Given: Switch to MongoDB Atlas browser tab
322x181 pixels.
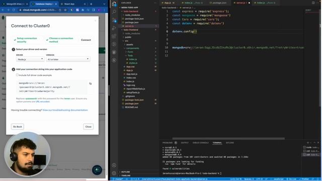Looking at the screenshot, I should coord(15,4).
